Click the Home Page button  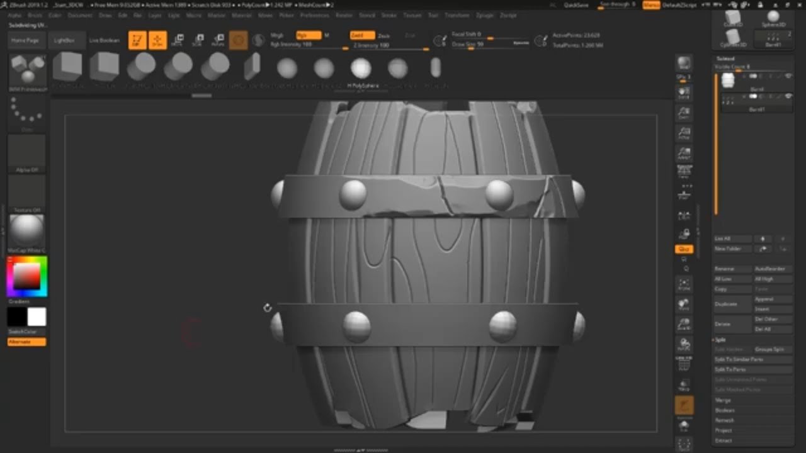pos(25,40)
